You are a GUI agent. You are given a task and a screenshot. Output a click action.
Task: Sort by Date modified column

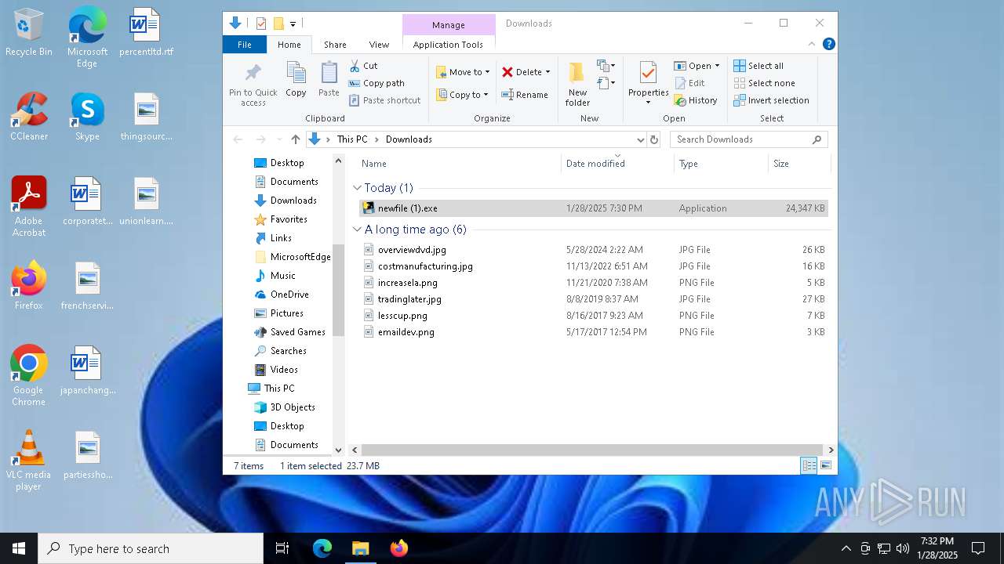coord(618,164)
